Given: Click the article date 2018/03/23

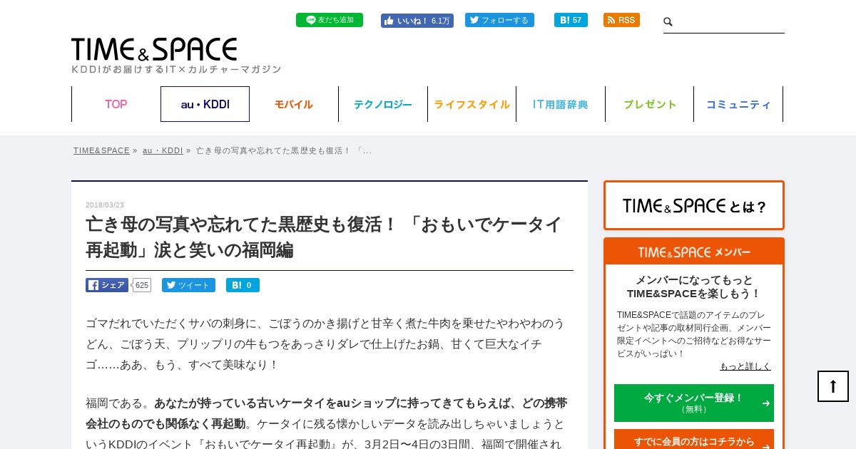Looking at the screenshot, I should (x=105, y=205).
